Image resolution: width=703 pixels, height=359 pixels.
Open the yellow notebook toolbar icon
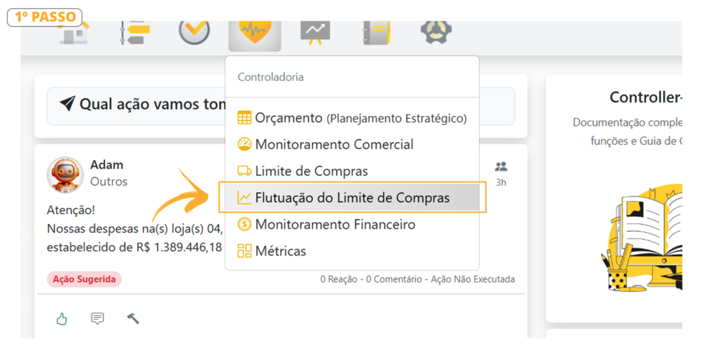point(376,33)
